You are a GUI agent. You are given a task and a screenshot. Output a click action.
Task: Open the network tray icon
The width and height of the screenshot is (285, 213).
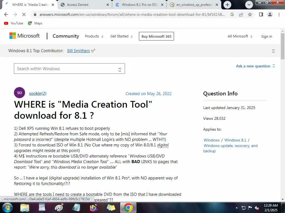click(x=243, y=208)
